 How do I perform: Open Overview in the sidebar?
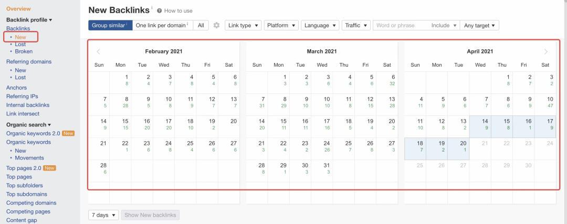coord(18,9)
